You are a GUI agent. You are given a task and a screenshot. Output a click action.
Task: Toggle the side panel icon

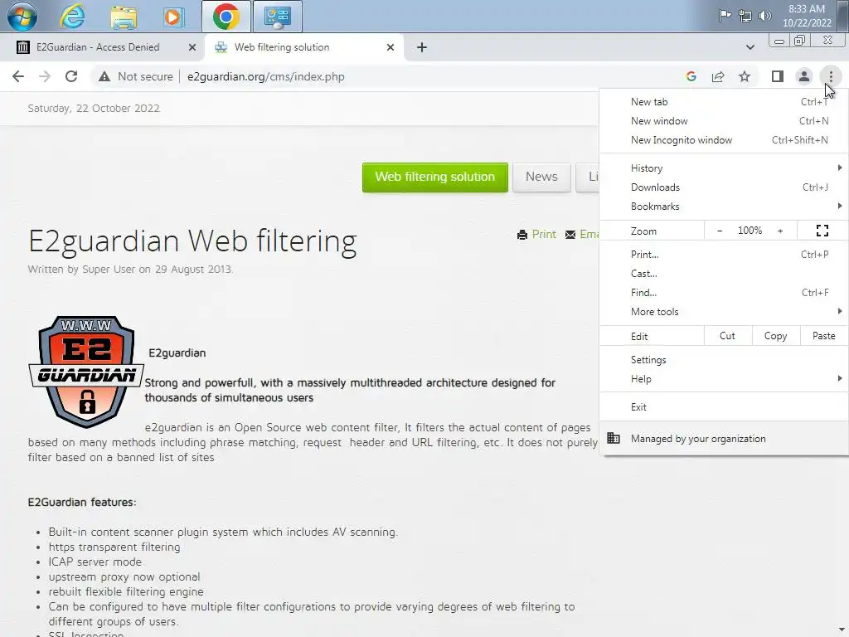[x=778, y=76]
